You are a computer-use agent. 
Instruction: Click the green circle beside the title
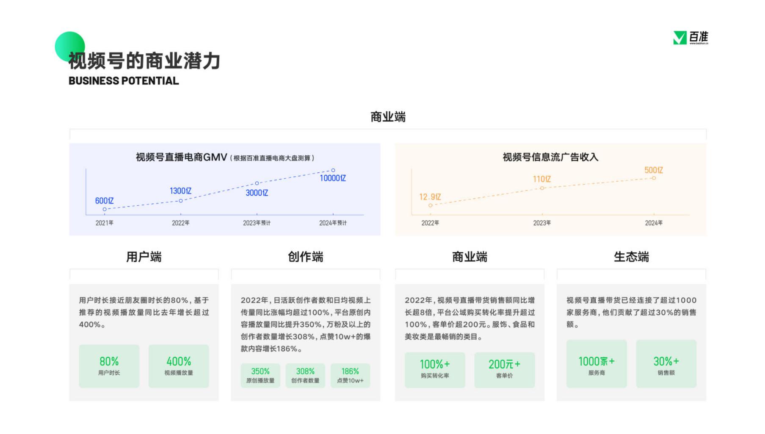point(70,47)
